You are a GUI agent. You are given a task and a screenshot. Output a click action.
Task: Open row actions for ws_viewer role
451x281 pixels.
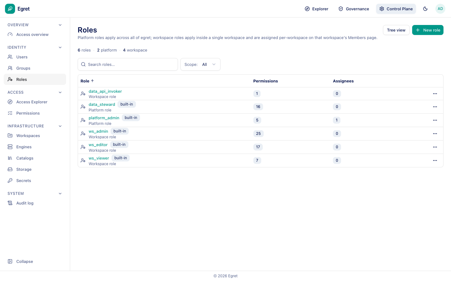click(435, 160)
